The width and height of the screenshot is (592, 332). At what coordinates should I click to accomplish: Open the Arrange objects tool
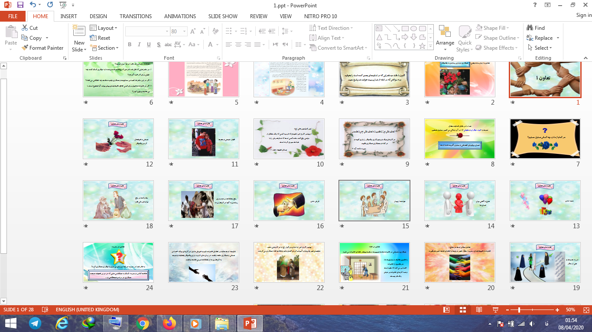pos(445,35)
